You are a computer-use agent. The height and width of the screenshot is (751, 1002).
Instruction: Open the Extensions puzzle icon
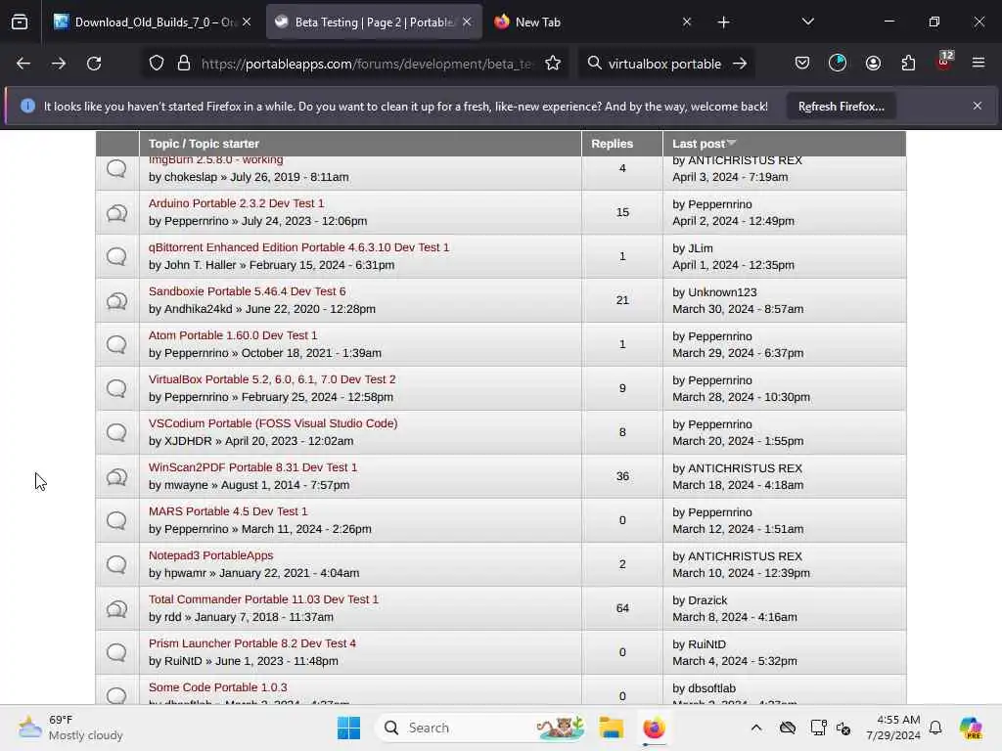click(908, 64)
